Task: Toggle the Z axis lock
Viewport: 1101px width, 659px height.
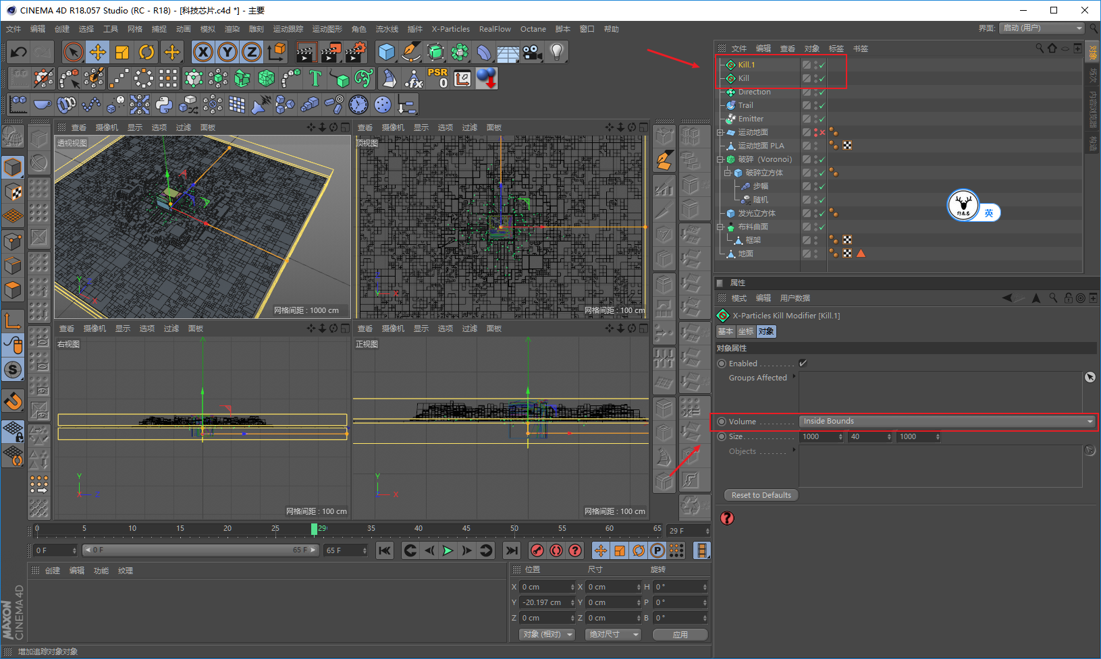Action: (252, 52)
